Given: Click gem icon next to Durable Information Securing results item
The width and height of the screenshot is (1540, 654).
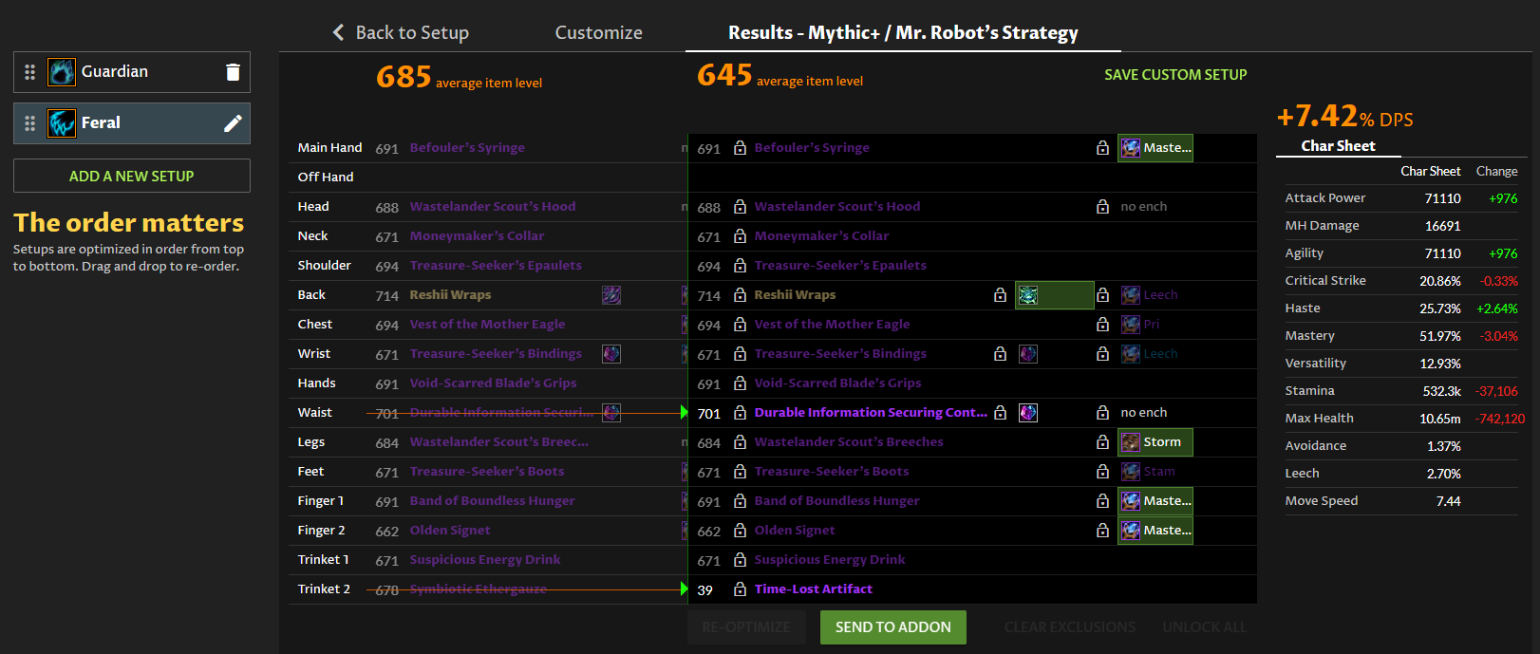Looking at the screenshot, I should click(1027, 413).
